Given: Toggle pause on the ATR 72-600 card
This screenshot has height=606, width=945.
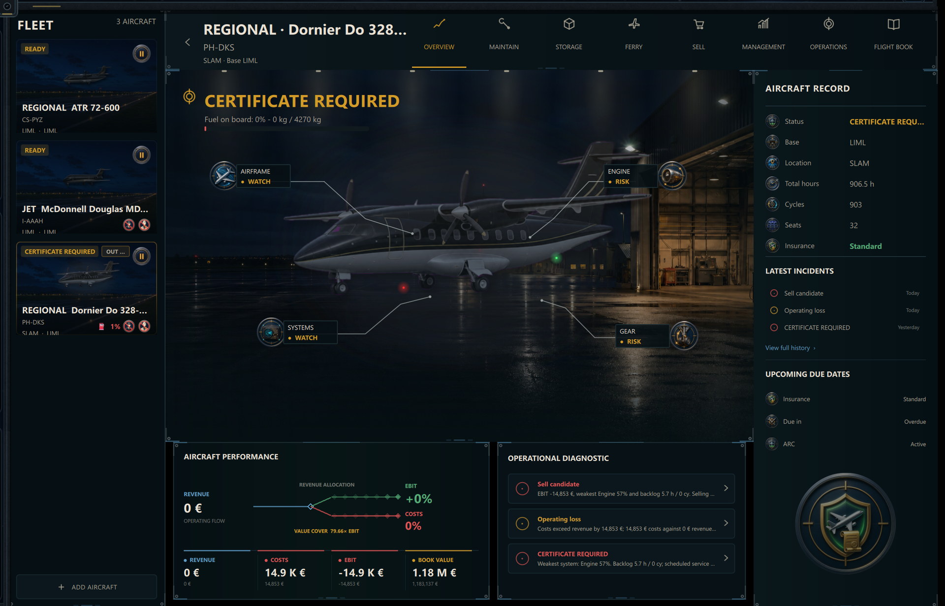Looking at the screenshot, I should coord(141,54).
